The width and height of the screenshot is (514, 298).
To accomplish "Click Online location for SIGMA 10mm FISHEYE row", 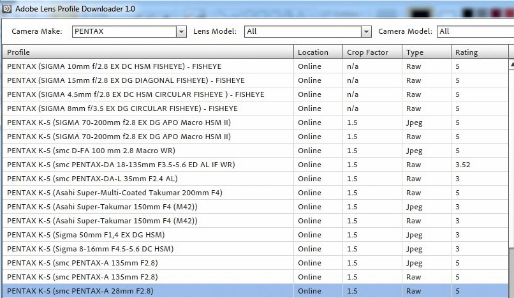I will 309,66.
